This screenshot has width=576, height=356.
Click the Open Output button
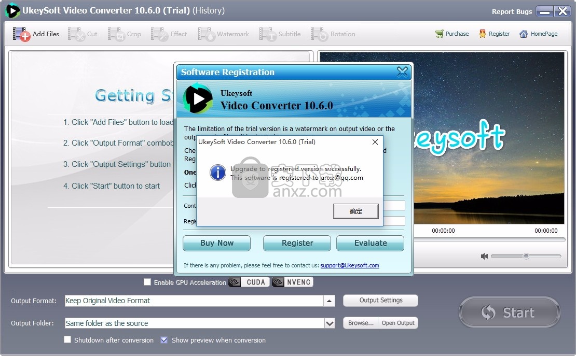[x=398, y=323]
